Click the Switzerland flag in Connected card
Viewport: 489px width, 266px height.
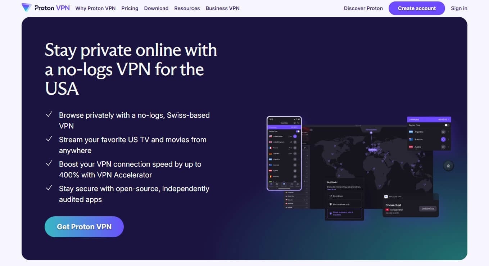click(387, 209)
